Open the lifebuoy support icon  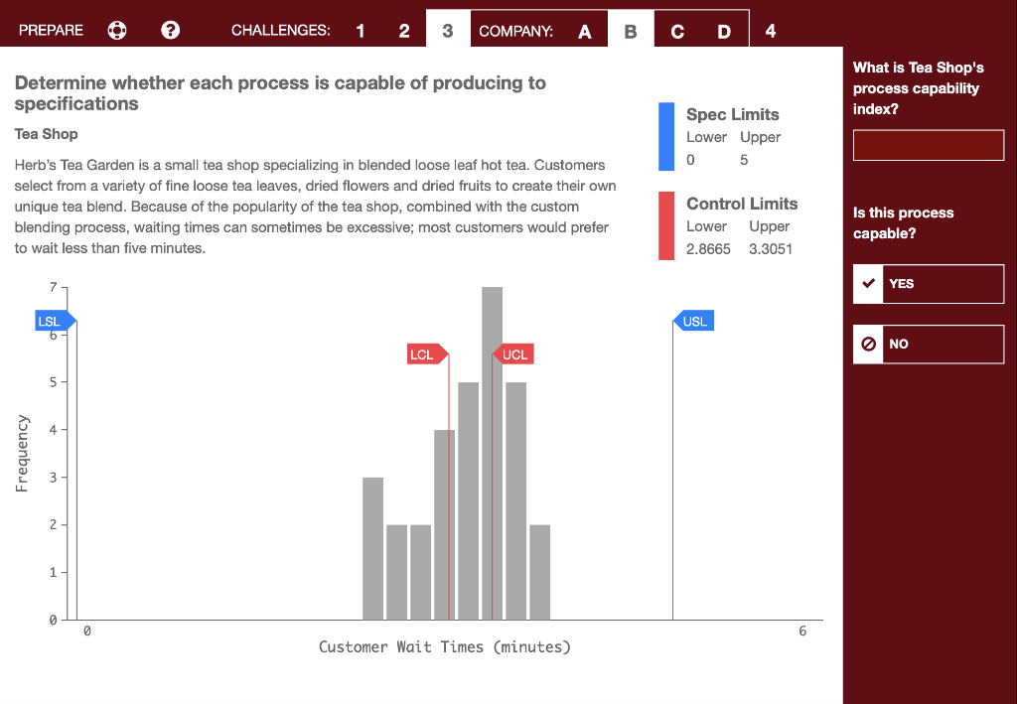point(117,31)
